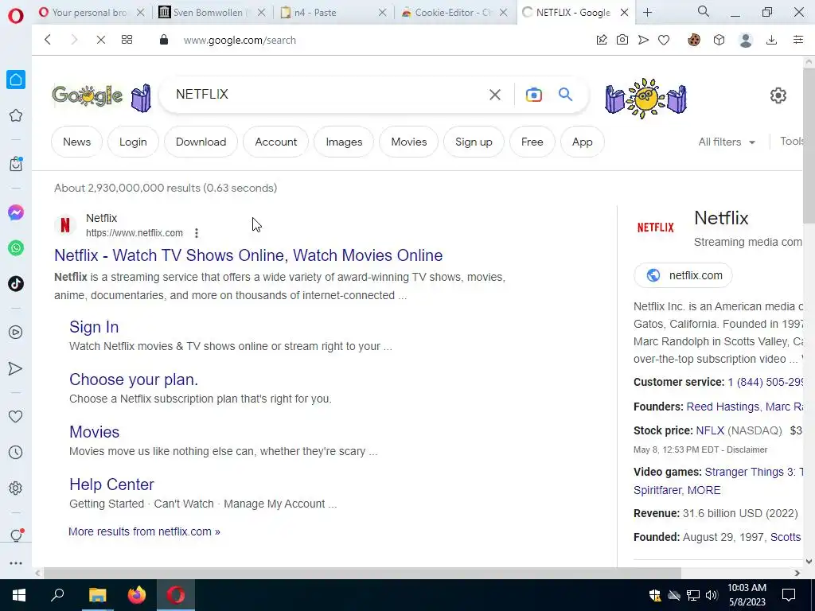Search tabs with the magnifier icon
815x611 pixels.
tap(704, 12)
